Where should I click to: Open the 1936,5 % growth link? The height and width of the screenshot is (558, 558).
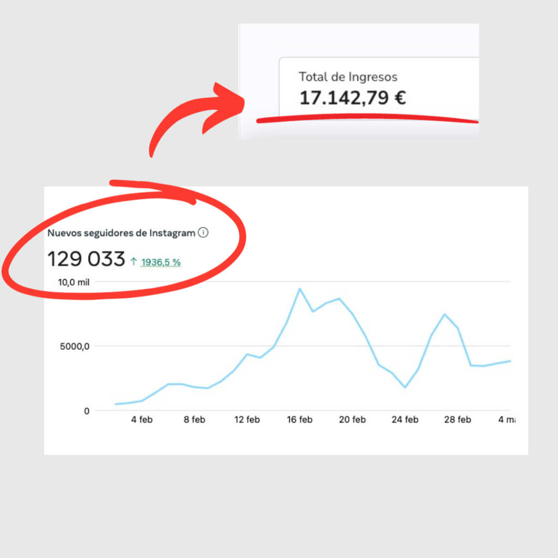161,263
